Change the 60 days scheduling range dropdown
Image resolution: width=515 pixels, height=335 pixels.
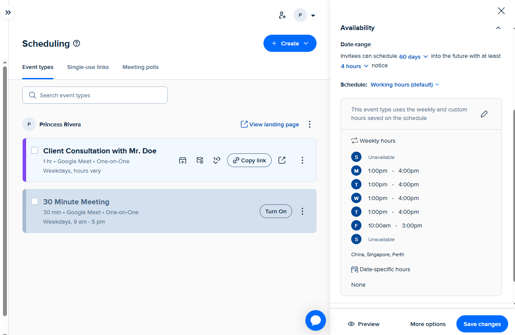[x=413, y=57]
